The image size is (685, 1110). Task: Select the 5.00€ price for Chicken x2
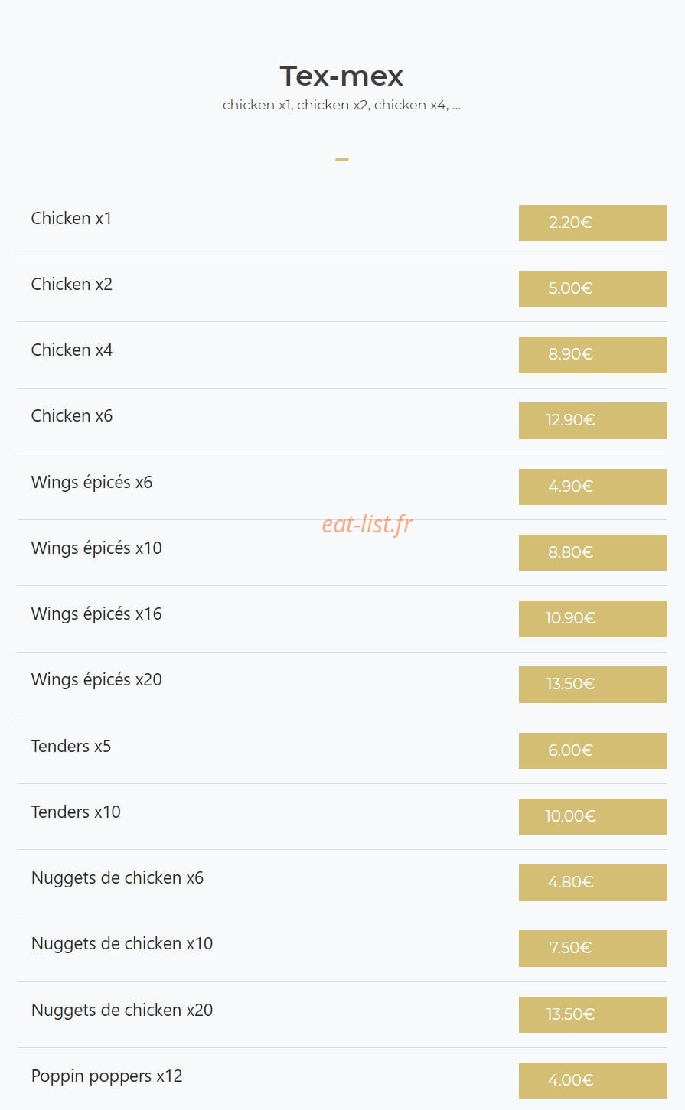(x=592, y=288)
